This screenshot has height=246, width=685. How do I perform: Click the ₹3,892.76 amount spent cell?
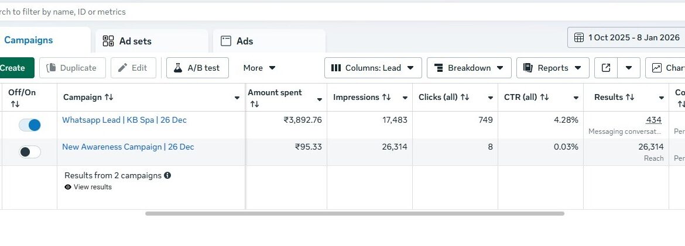click(x=303, y=120)
